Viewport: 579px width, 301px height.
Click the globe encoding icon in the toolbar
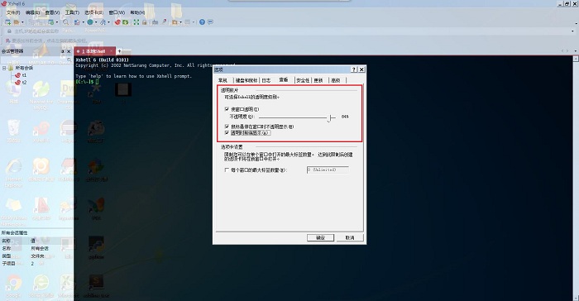pos(90,21)
